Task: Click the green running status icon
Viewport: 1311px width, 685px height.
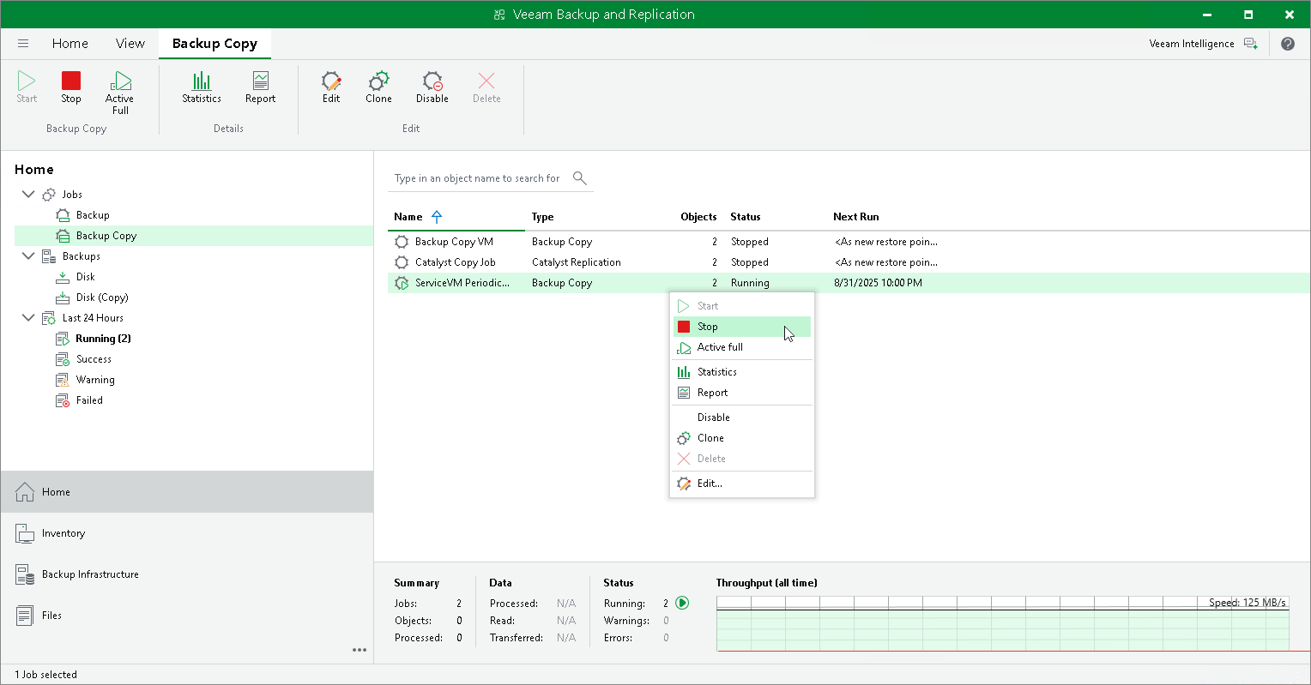Action: pos(682,603)
